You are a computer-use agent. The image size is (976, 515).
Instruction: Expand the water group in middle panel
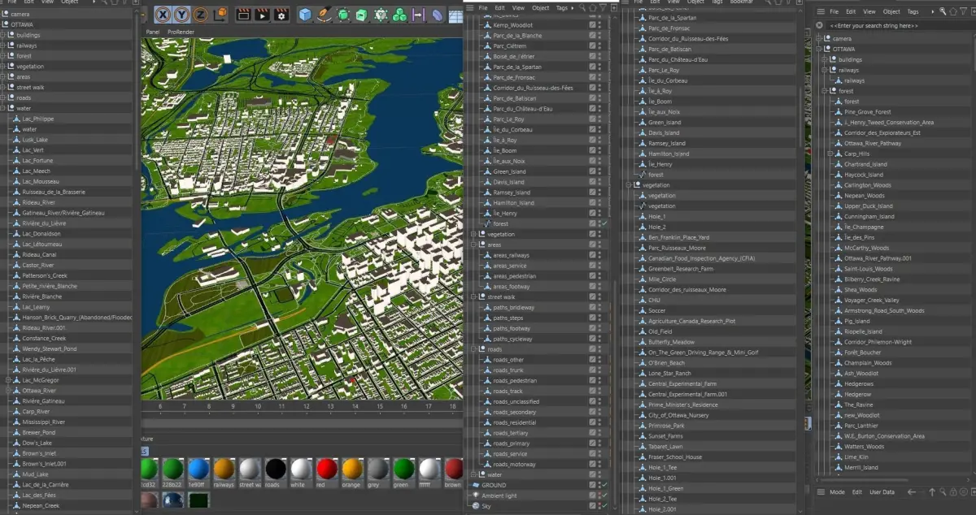point(473,474)
